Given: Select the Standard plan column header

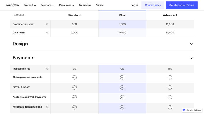Looking at the screenshot, I should click(x=74, y=15).
